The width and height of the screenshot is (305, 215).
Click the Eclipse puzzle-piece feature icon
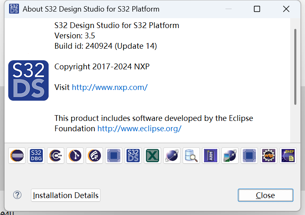tap(94, 156)
